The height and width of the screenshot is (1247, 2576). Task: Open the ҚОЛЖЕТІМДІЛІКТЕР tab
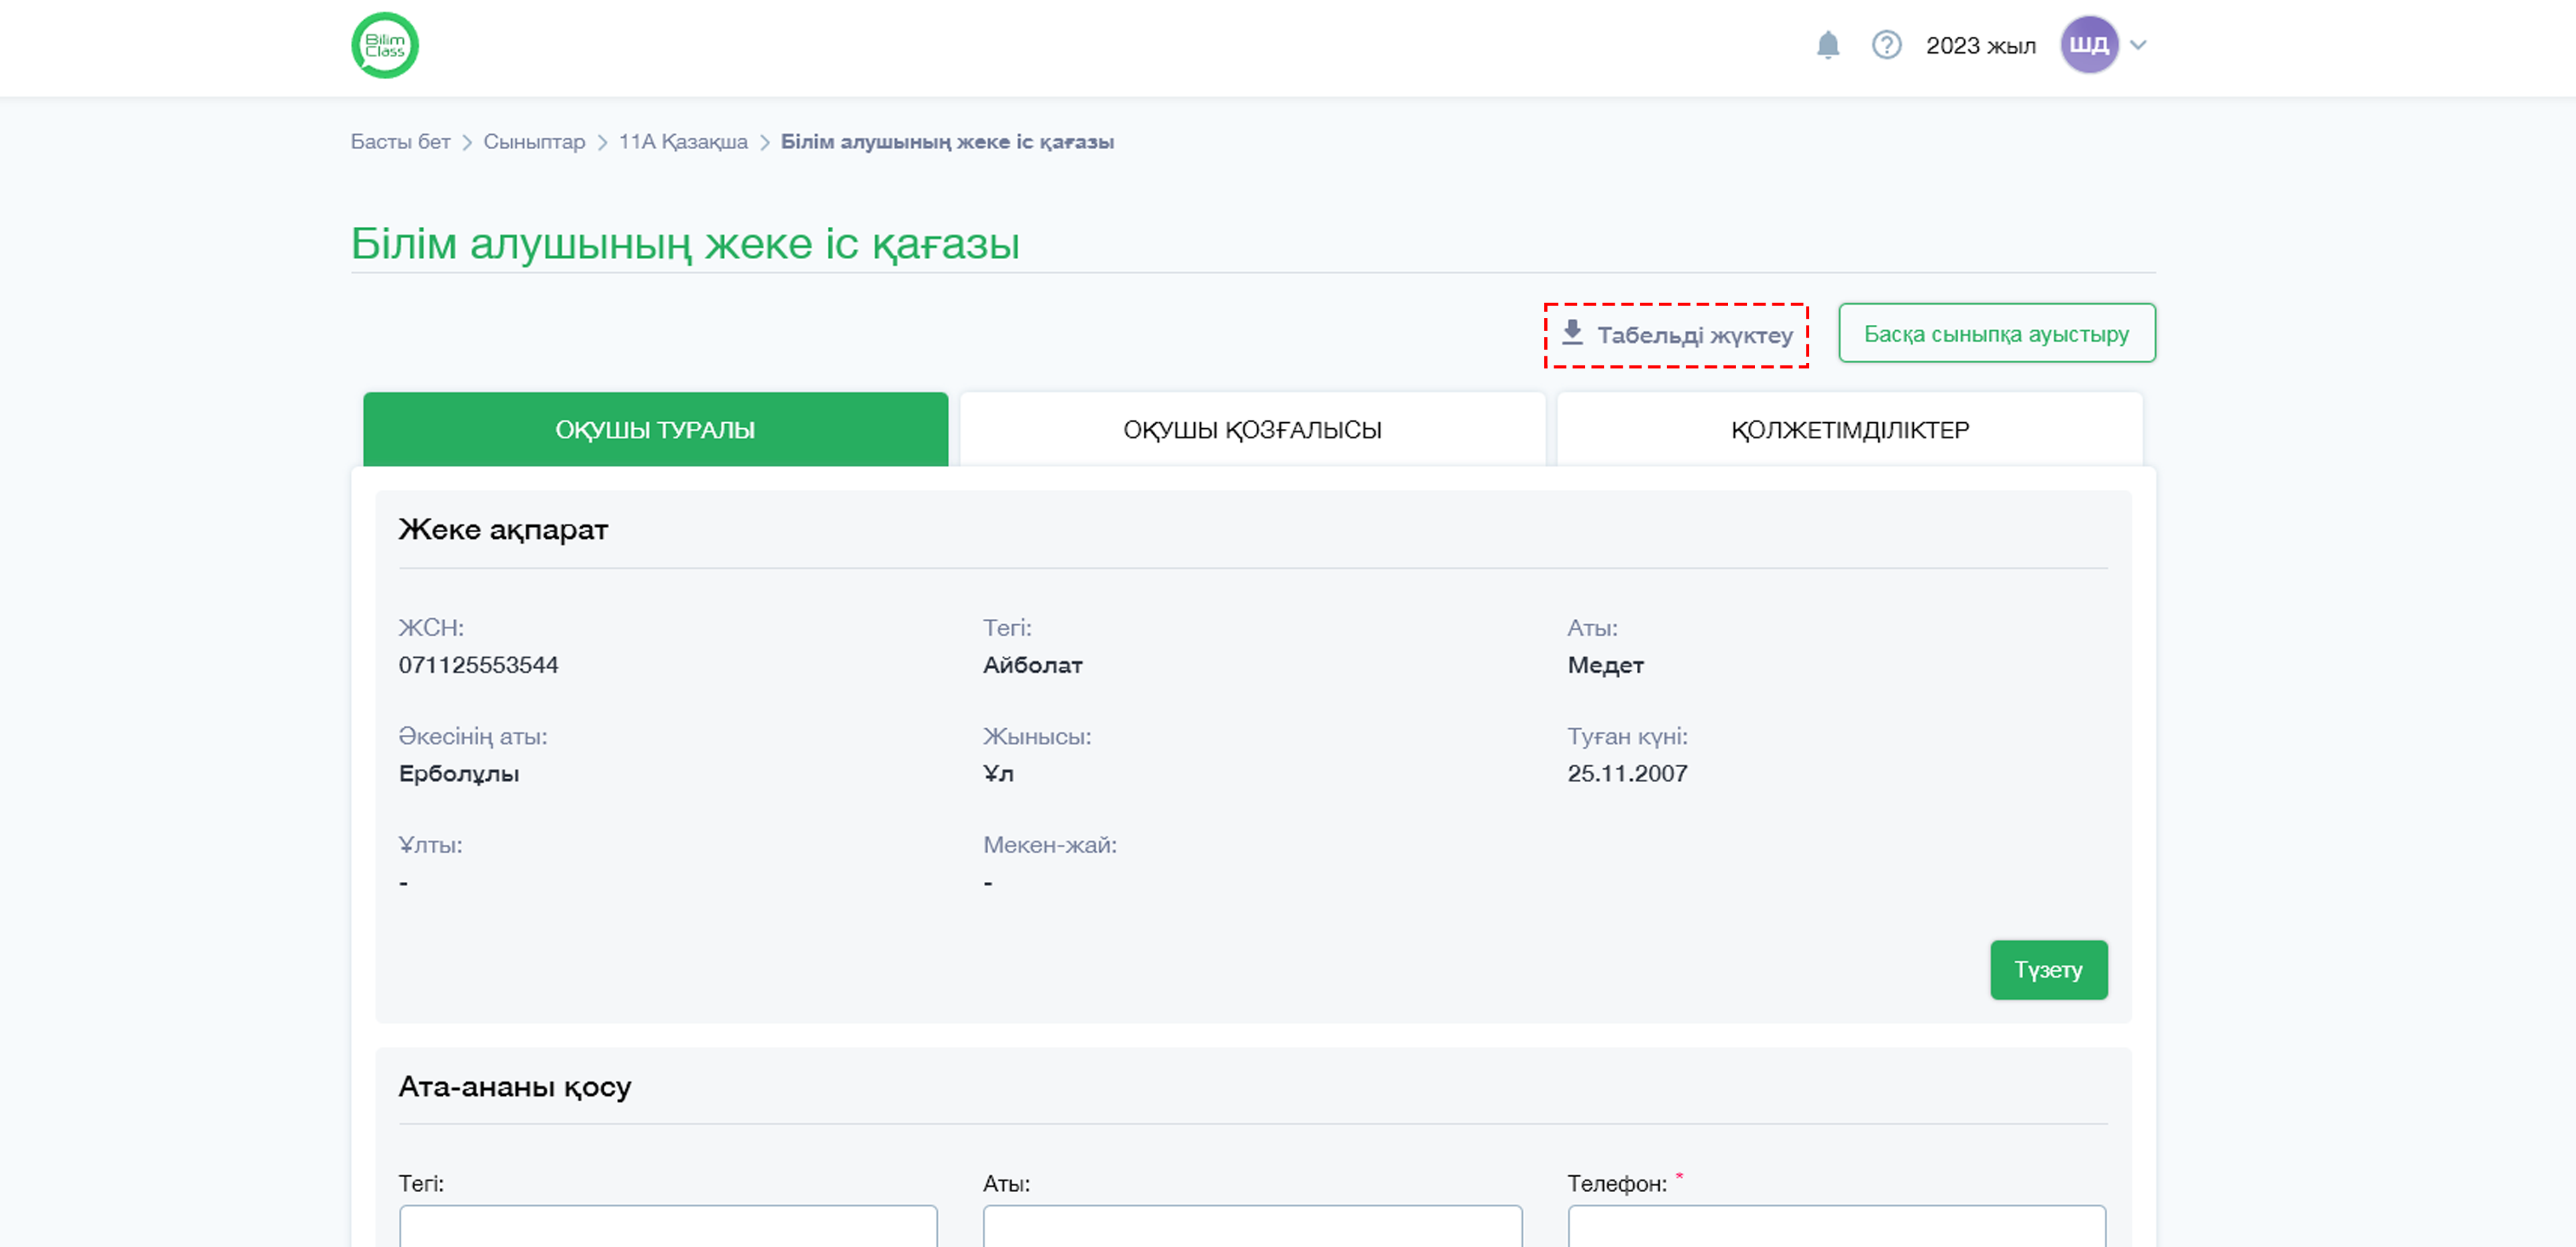tap(1849, 430)
